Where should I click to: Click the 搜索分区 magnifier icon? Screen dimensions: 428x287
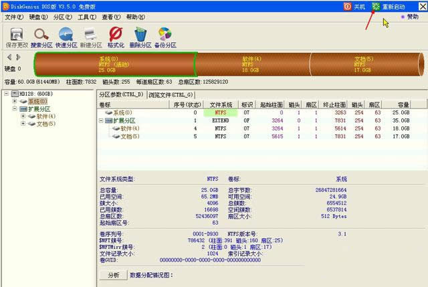pos(41,33)
